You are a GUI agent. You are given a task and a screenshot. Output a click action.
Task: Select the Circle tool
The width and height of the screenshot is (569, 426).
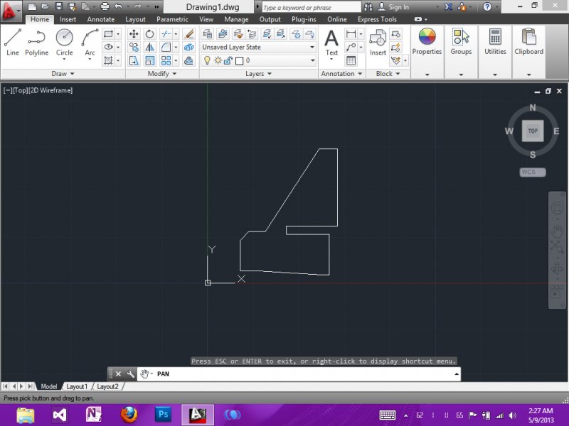point(64,43)
